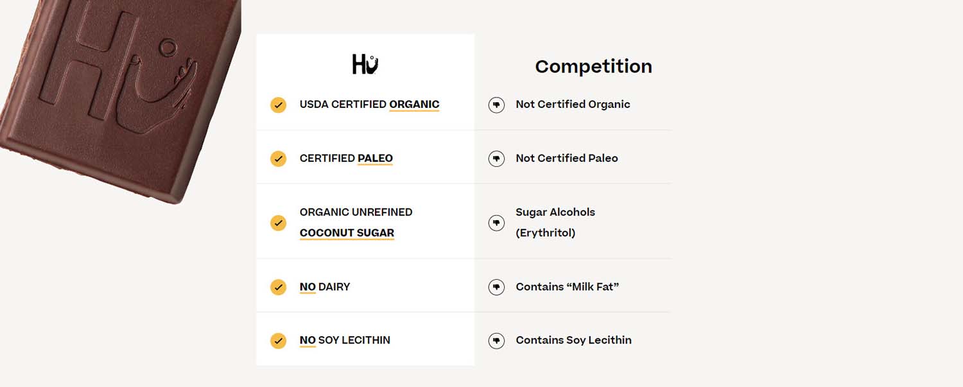The image size is (963, 387).
Task: Select the Competition column heading
Action: point(593,67)
